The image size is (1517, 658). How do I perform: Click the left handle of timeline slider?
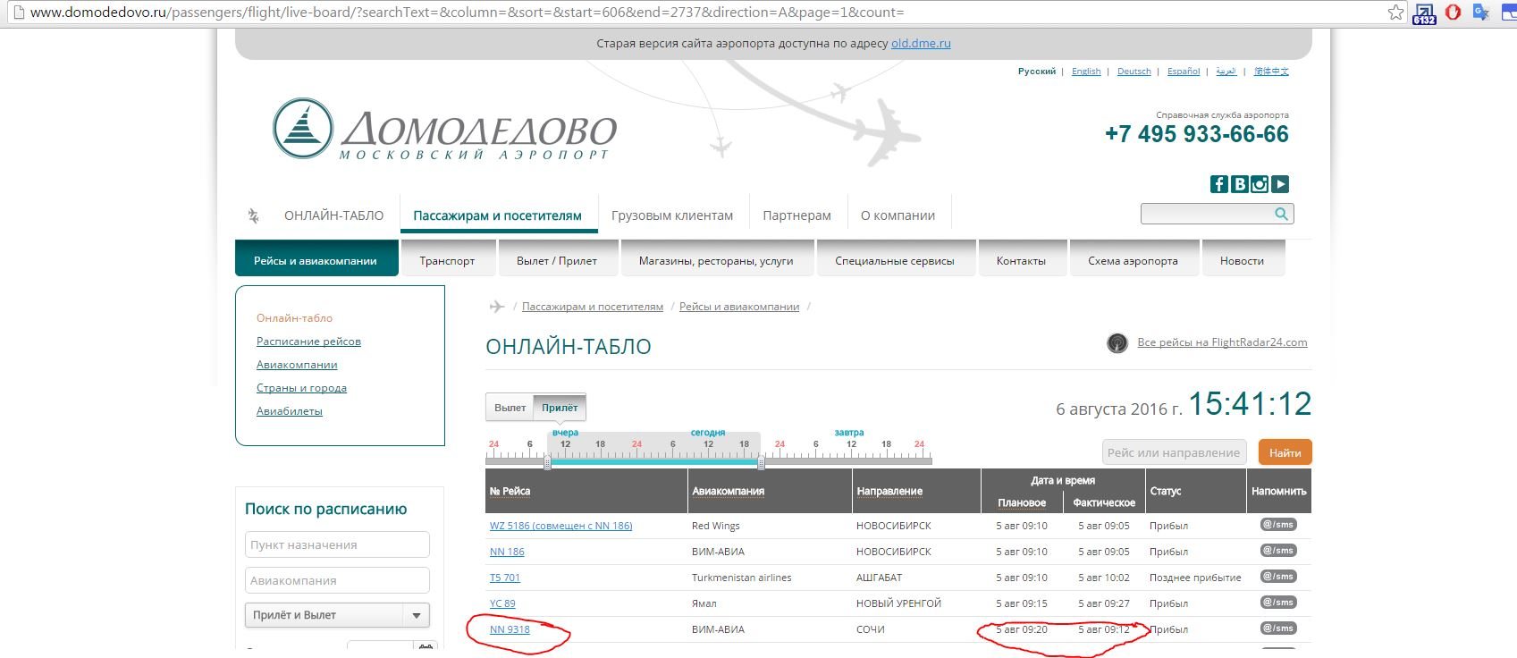click(548, 462)
